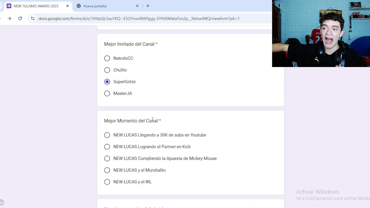370x208 pixels.
Task: Open a new browser tab
Action: click(x=148, y=6)
